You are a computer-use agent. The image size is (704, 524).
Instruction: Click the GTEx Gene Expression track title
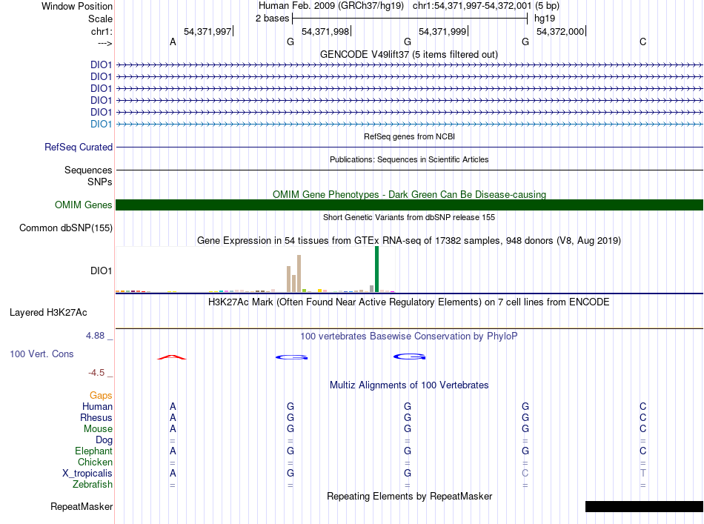[x=408, y=241]
